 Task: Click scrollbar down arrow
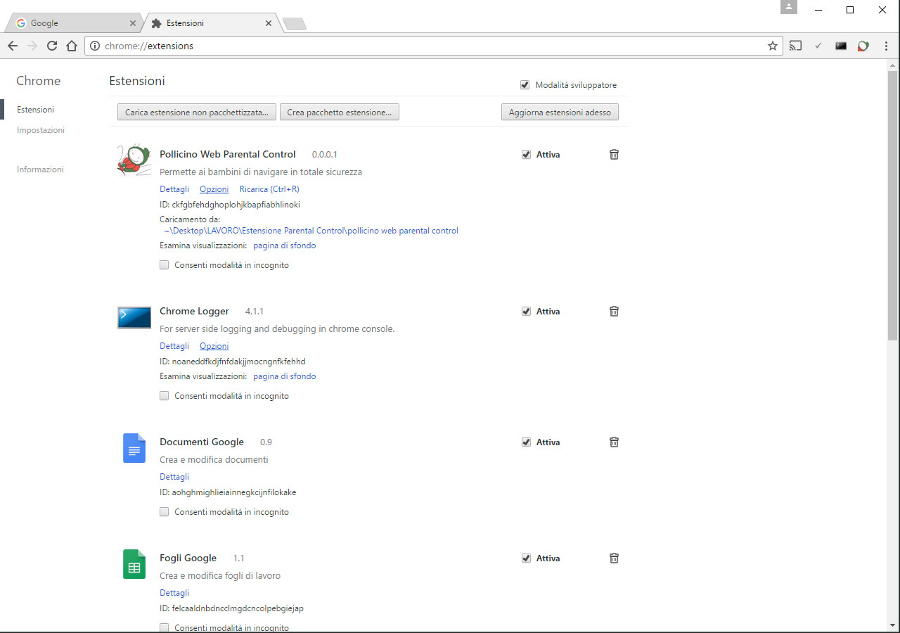(892, 625)
